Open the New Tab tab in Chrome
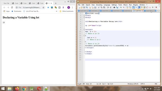Image resolution: width=162 pixels, height=91 pixels. [6, 3]
